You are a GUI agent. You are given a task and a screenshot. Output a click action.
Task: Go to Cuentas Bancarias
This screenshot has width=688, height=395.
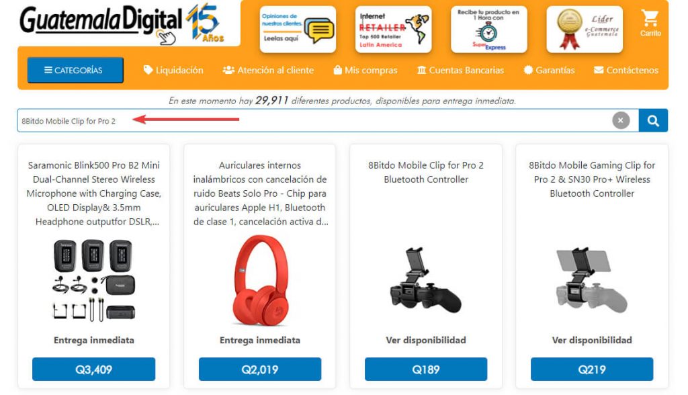tap(460, 71)
